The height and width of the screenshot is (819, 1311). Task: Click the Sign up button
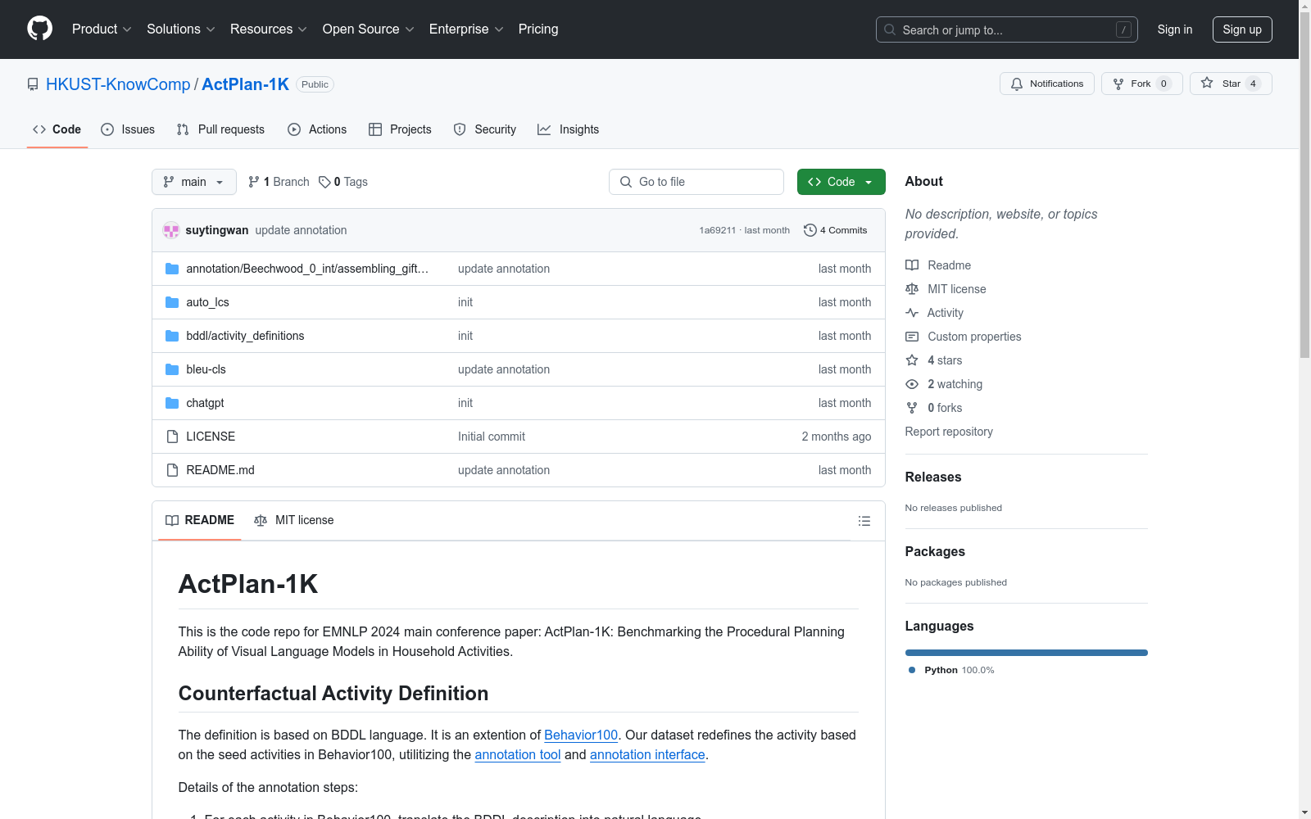1242,29
